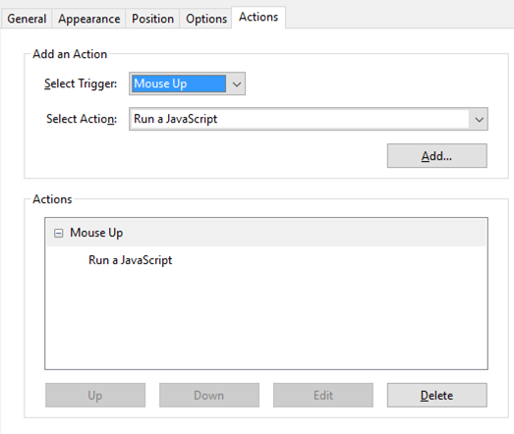Open the Position tab

[x=152, y=19]
